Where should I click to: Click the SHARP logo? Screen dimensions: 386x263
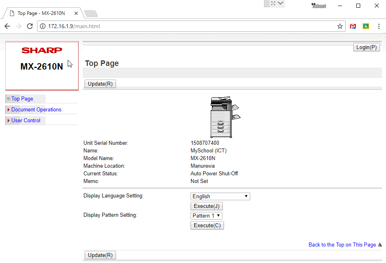click(42, 50)
